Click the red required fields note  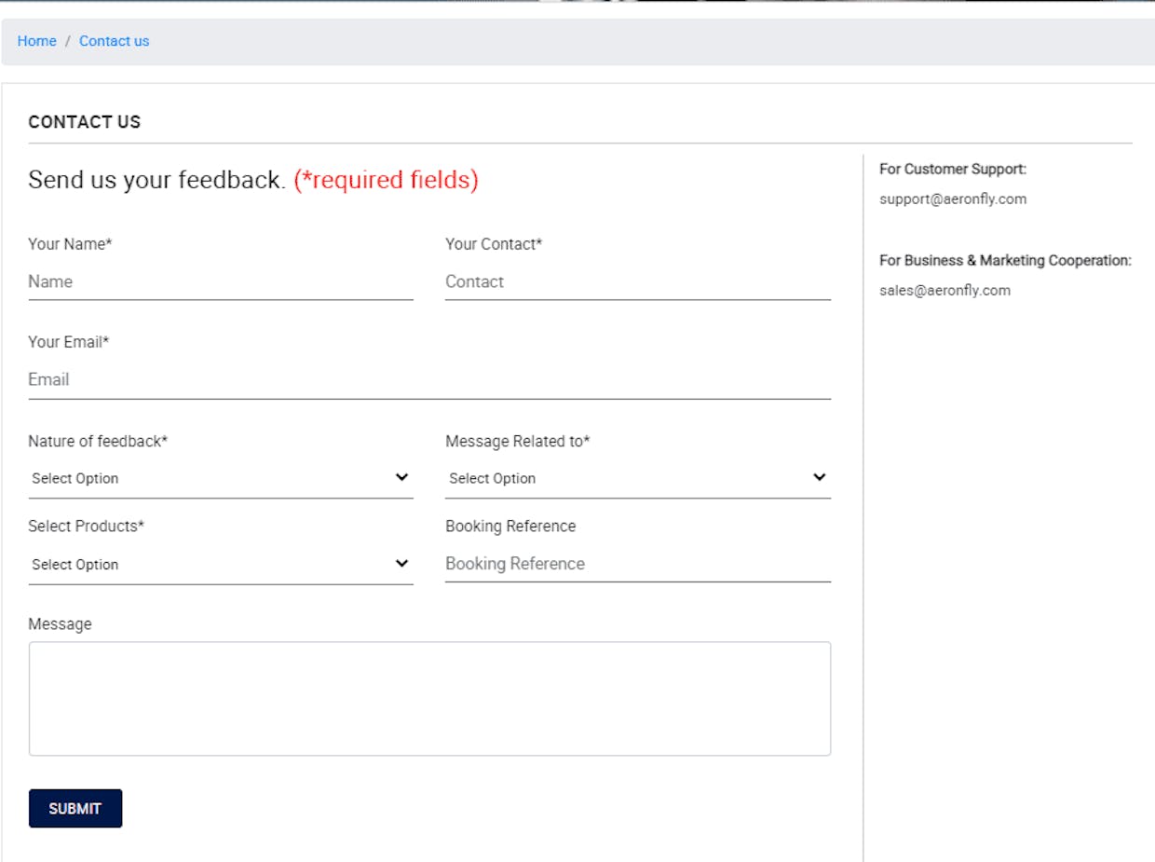386,180
